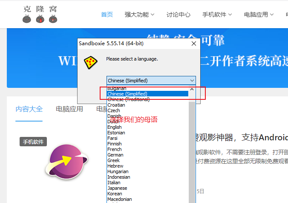Switch to the 内容大全 tab

(x=29, y=109)
